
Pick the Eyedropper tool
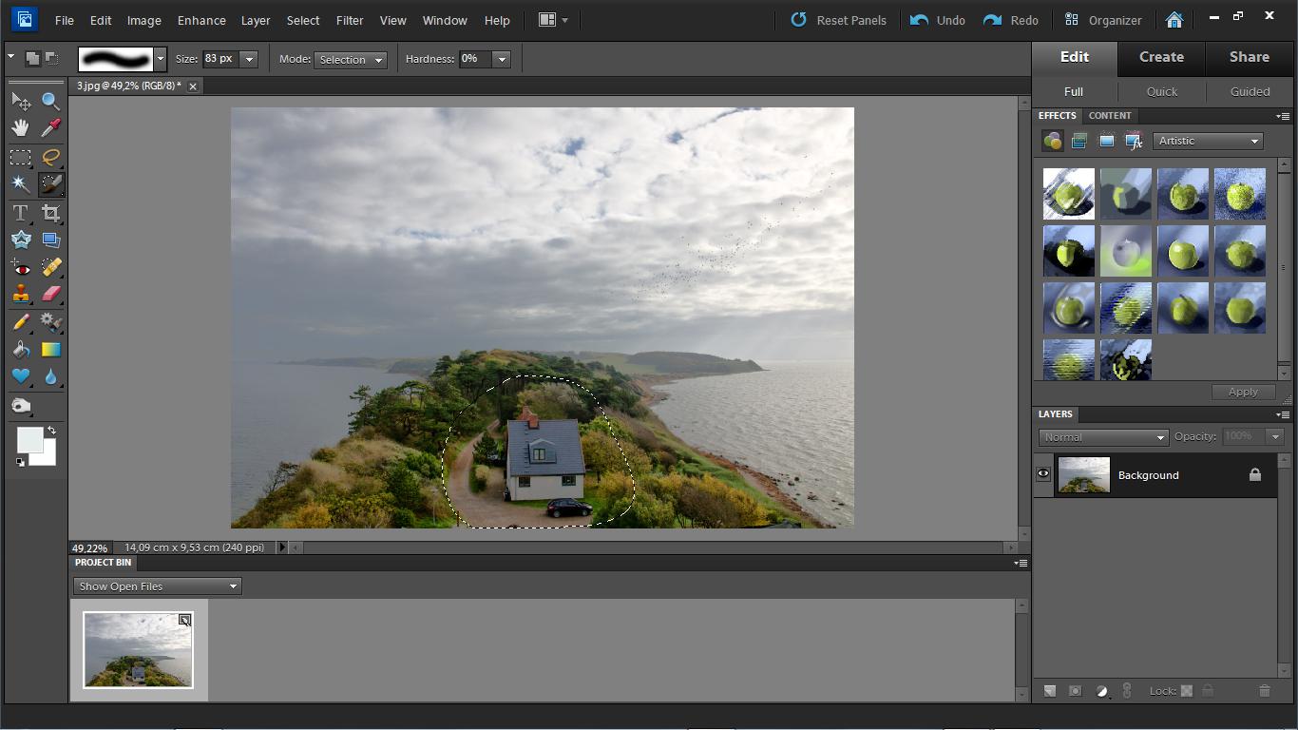point(50,128)
